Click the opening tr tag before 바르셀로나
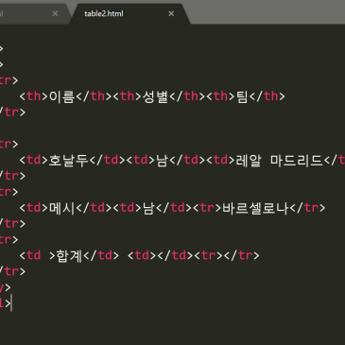Image resolution: width=345 pixels, height=345 pixels. [207, 208]
